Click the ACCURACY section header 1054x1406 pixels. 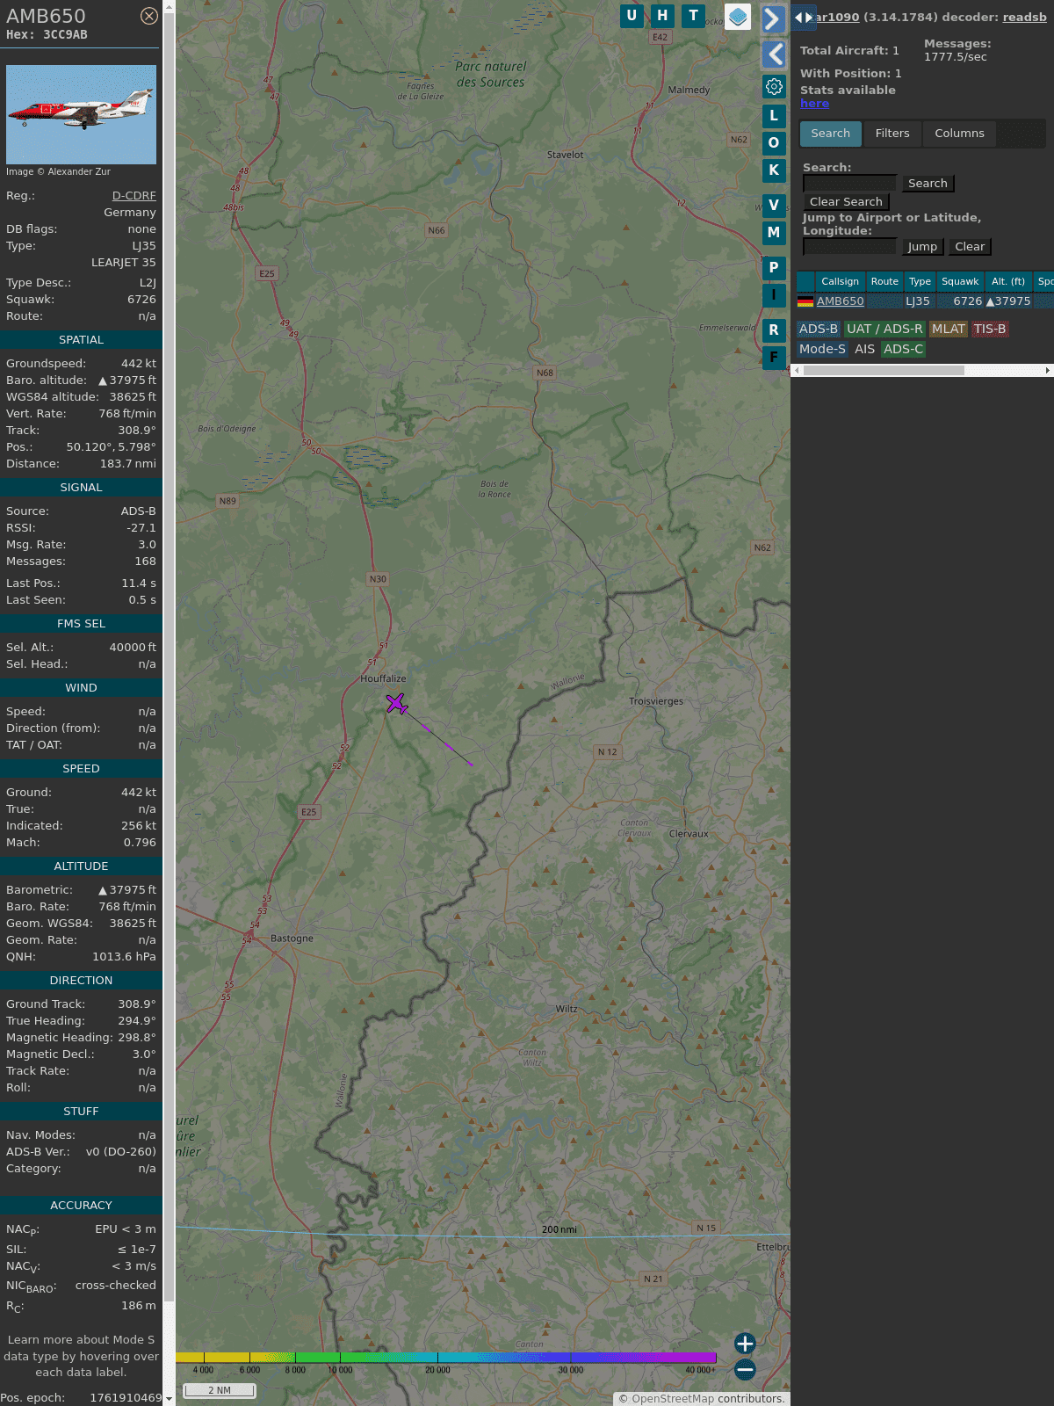(81, 1205)
